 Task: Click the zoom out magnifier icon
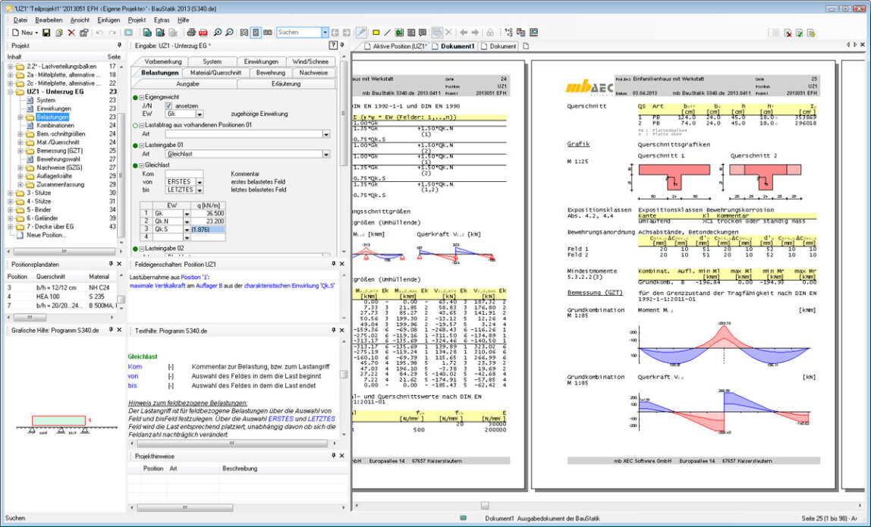[229, 33]
